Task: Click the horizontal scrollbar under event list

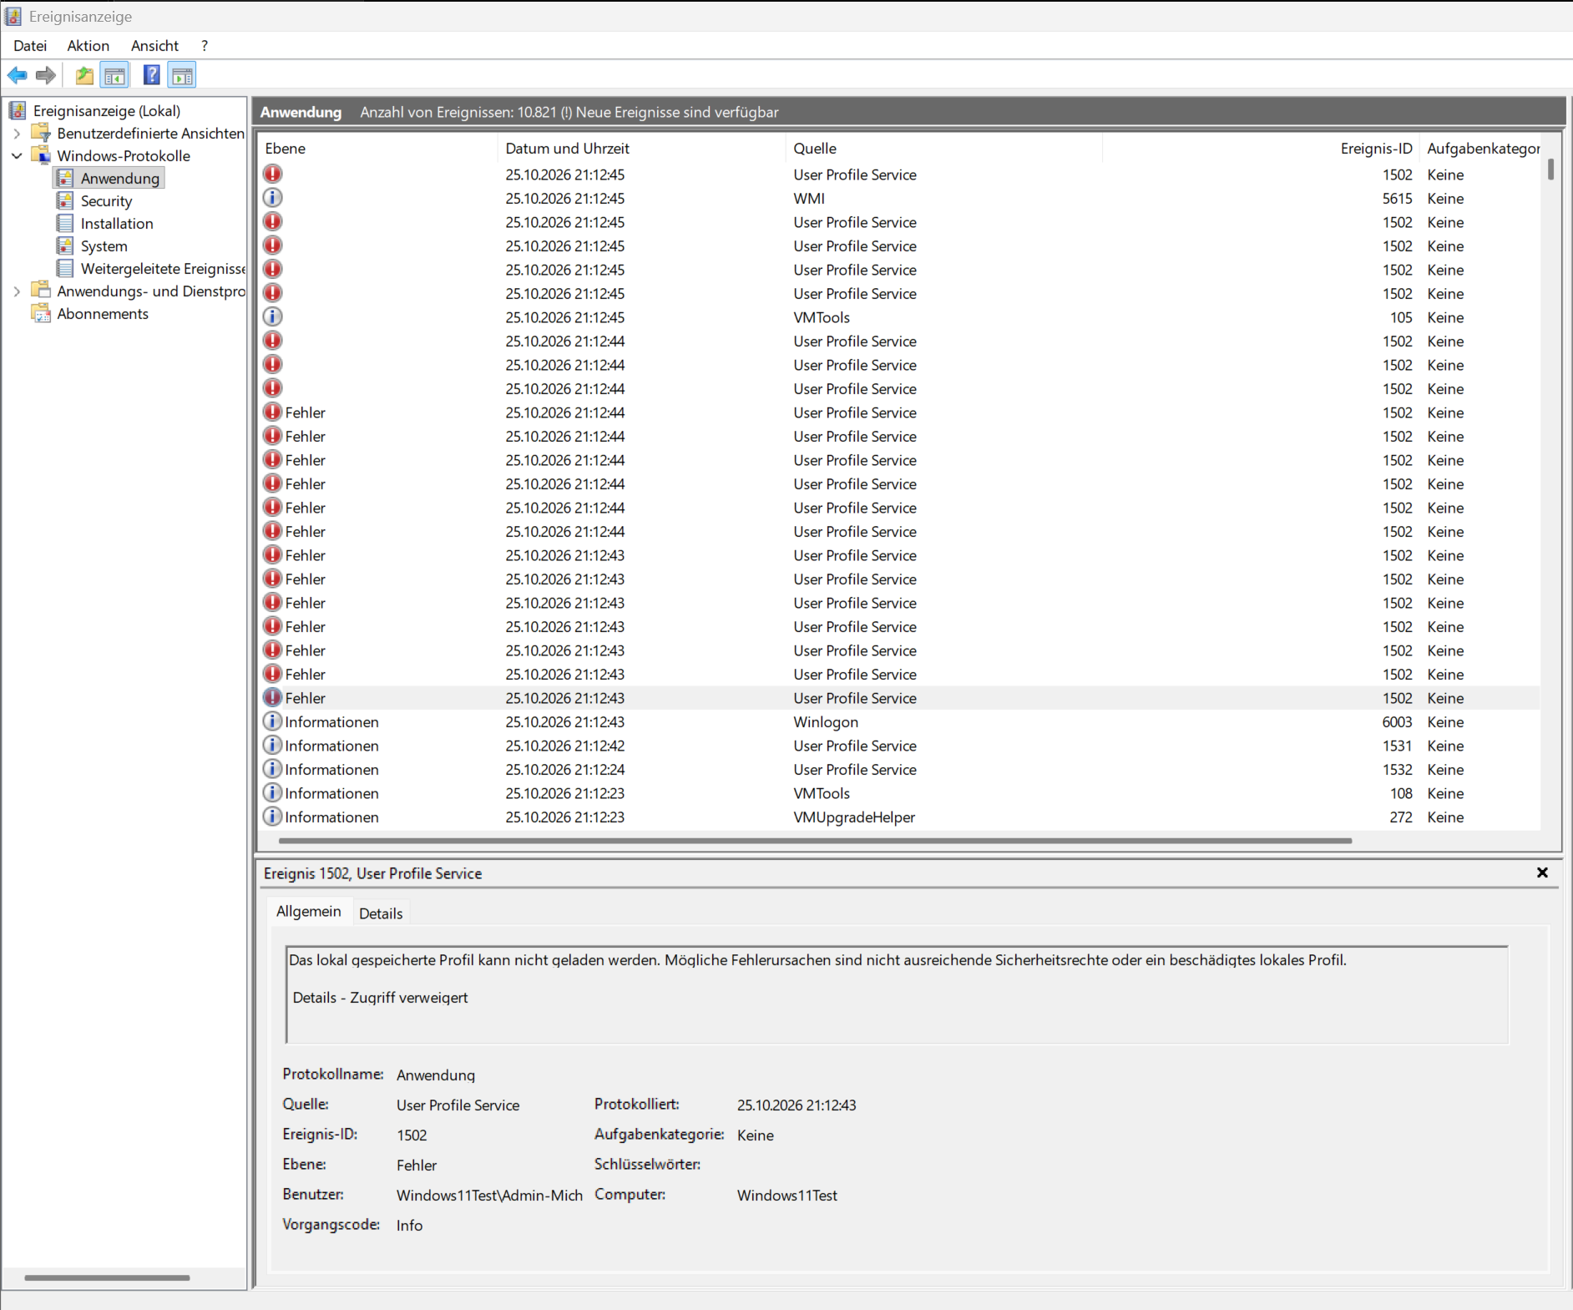Action: 815,841
